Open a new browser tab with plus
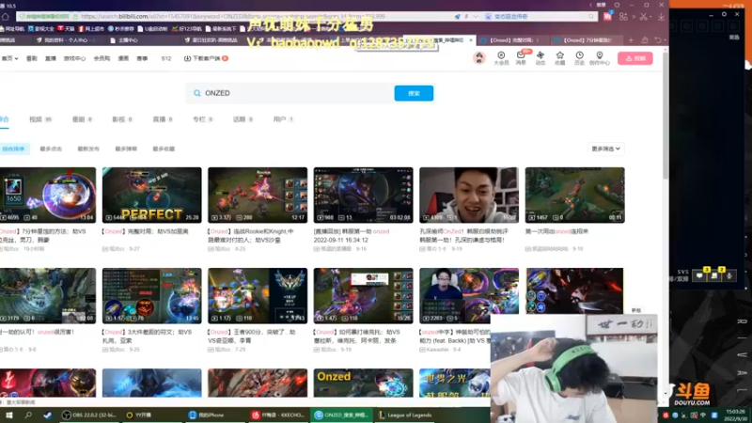Image resolution: width=752 pixels, height=423 pixels. click(x=631, y=40)
